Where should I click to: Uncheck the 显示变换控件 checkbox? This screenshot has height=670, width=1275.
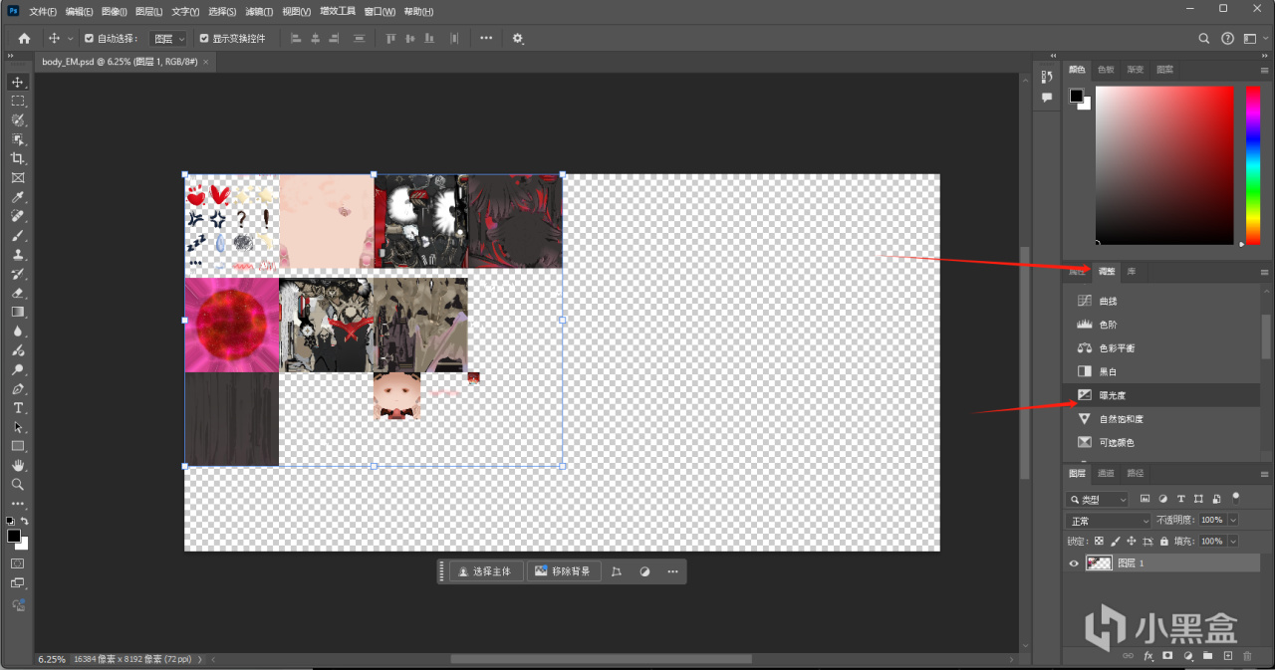(203, 39)
